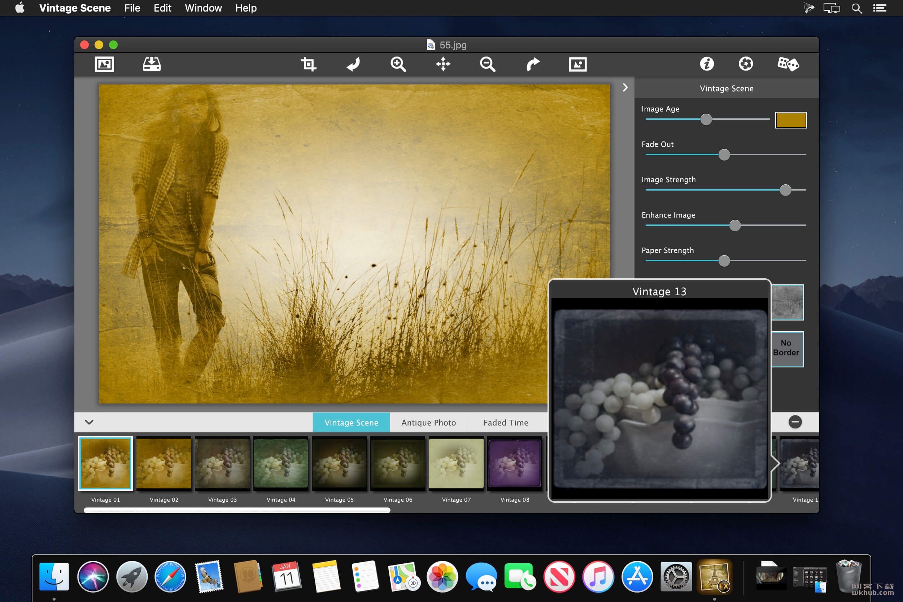Adjust the Image Age slider handle
Viewport: 903px width, 602px height.
click(706, 119)
